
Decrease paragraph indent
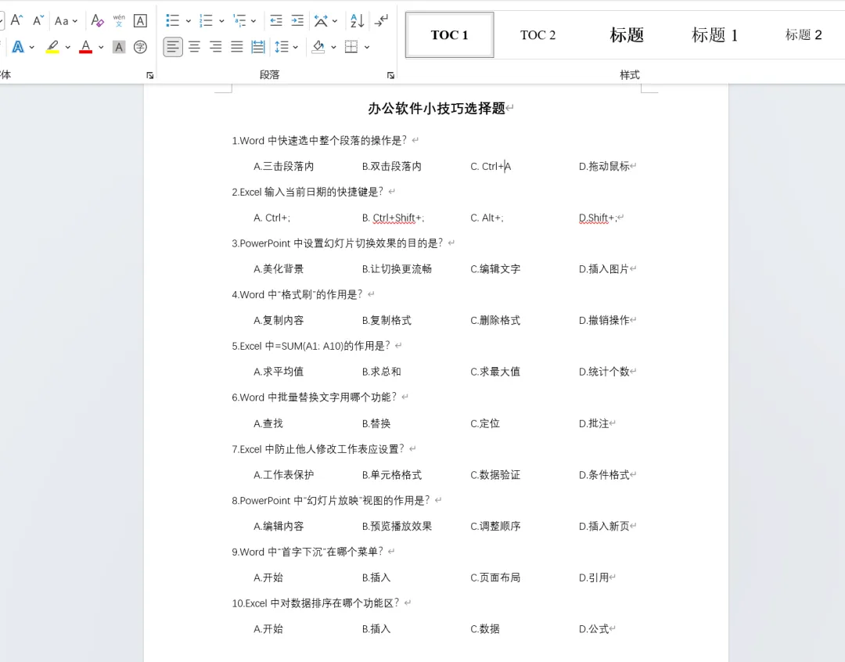coord(276,20)
